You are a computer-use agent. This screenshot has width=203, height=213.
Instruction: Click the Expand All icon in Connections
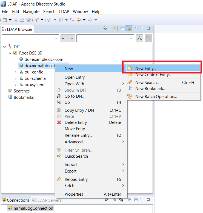tap(130, 200)
